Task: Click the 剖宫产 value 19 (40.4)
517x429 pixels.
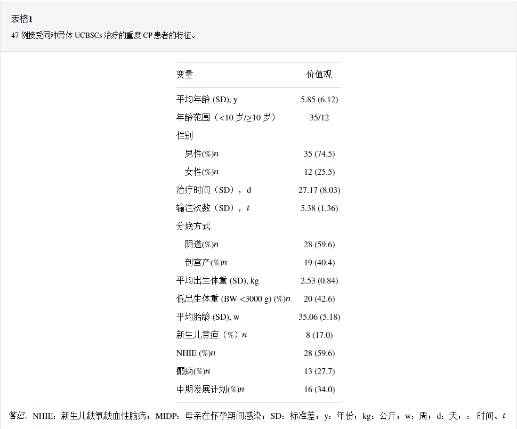Action: (x=319, y=263)
